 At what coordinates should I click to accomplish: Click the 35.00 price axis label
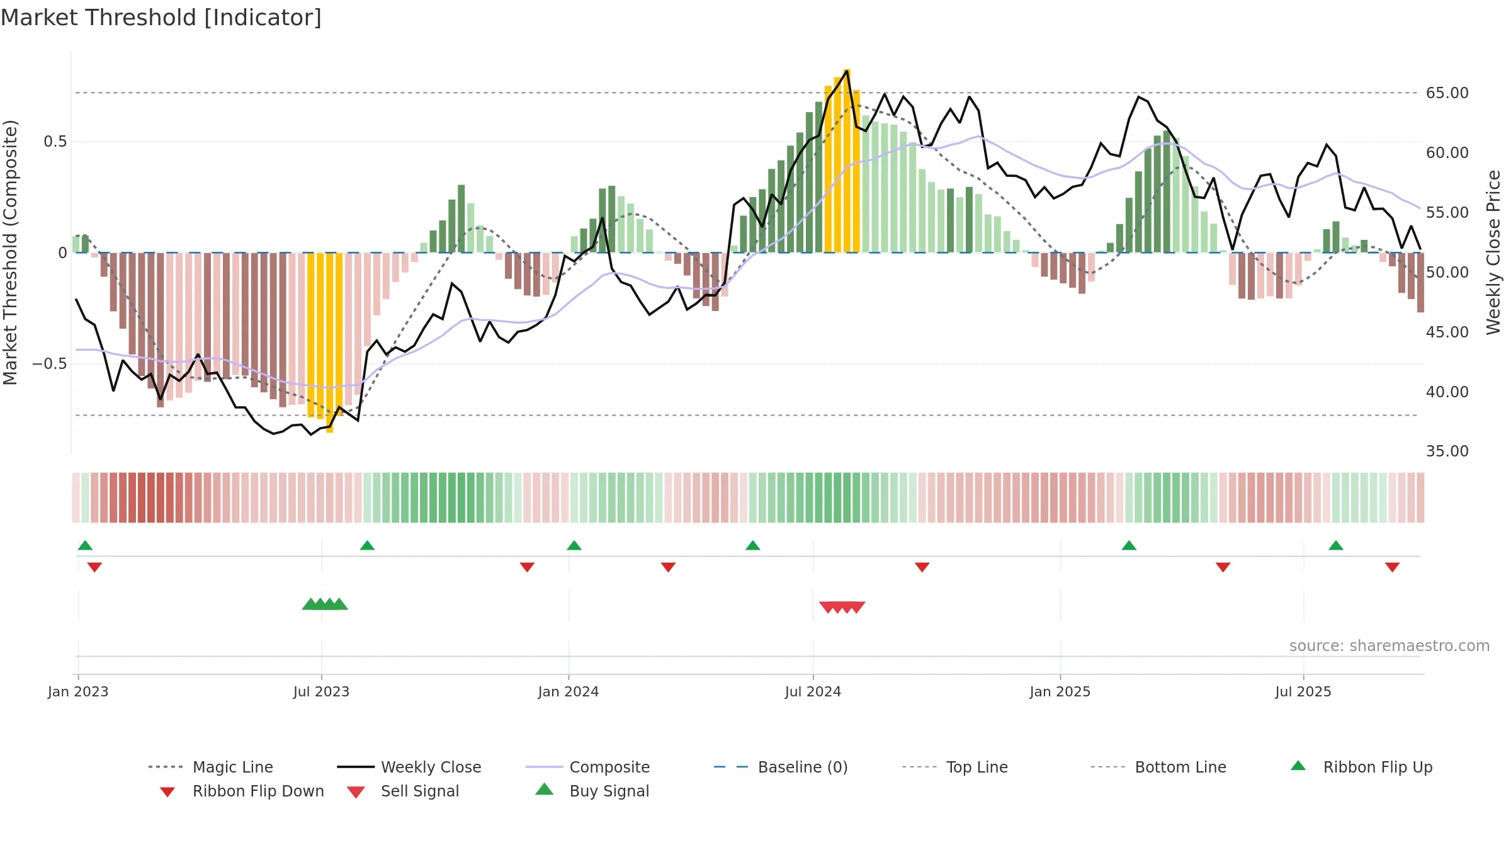coord(1447,451)
